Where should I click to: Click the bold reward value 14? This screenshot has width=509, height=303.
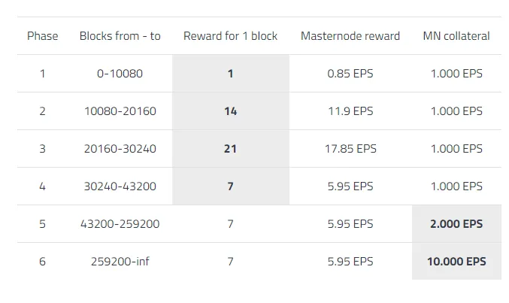pos(231,111)
